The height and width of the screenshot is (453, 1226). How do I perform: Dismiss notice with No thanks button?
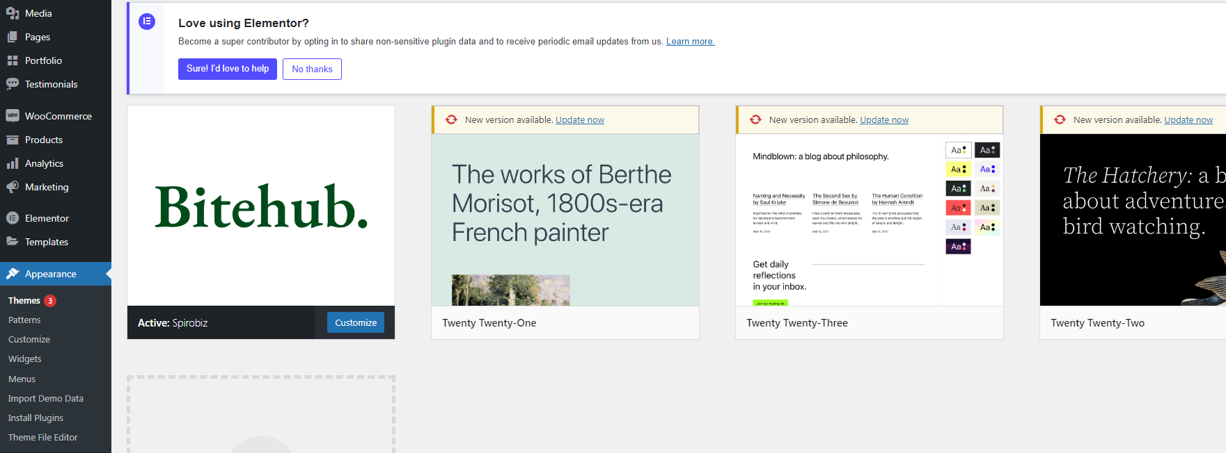(x=312, y=69)
